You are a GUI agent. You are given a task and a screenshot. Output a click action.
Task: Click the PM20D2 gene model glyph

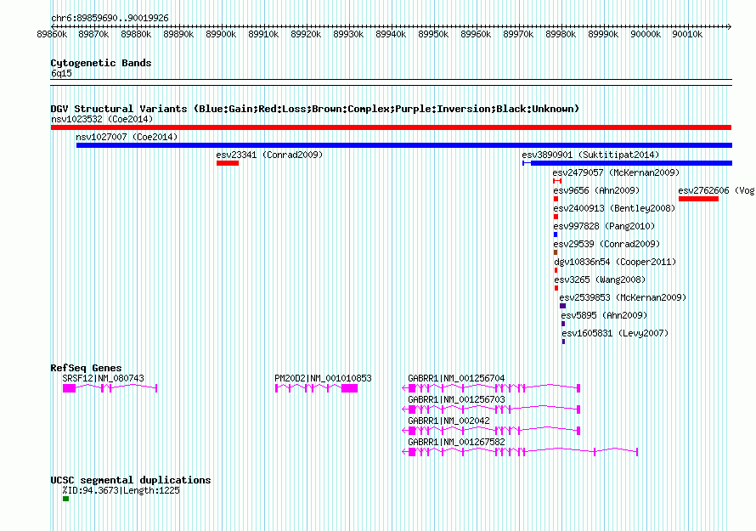pyautogui.click(x=316, y=388)
